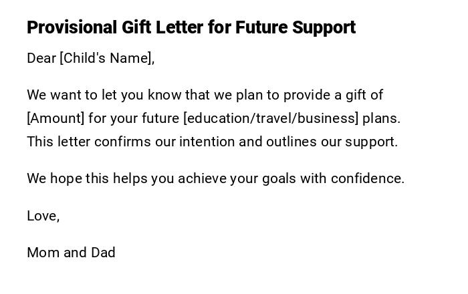The image size is (468, 294).
Task: Click the Provisional Gift Letter title heading
Action: tap(191, 27)
